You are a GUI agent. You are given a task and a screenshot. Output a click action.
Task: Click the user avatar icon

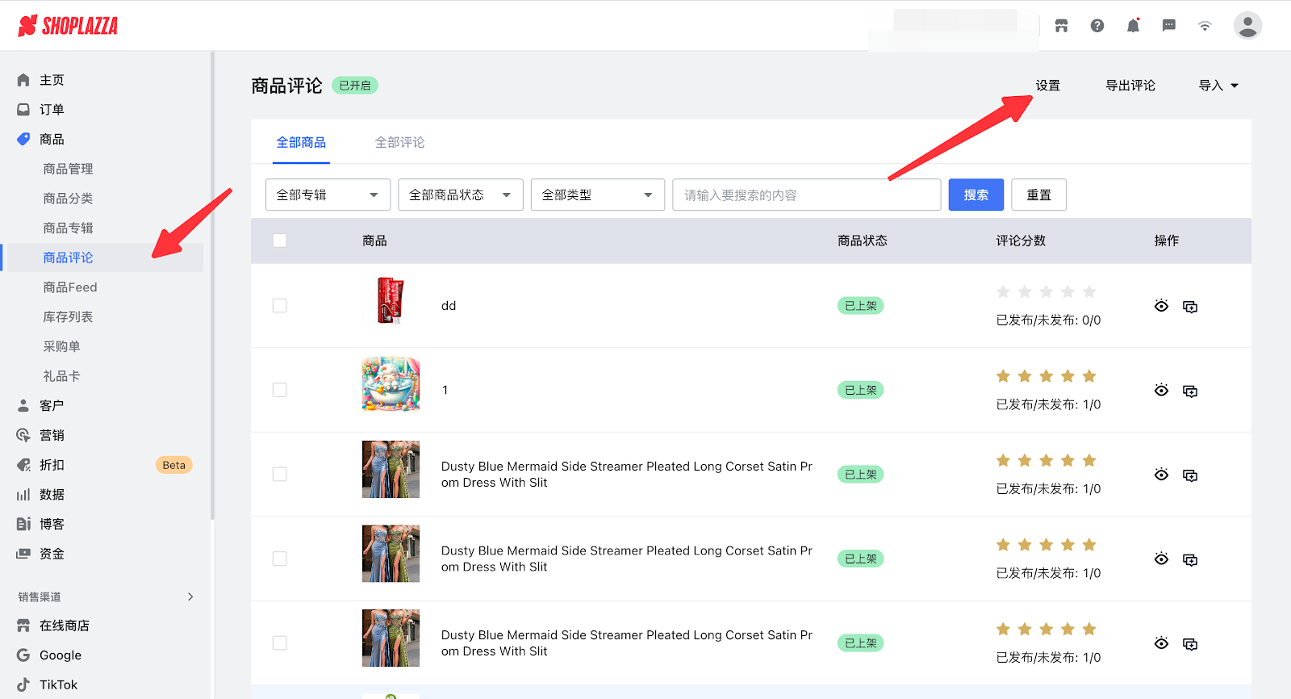click(x=1247, y=26)
